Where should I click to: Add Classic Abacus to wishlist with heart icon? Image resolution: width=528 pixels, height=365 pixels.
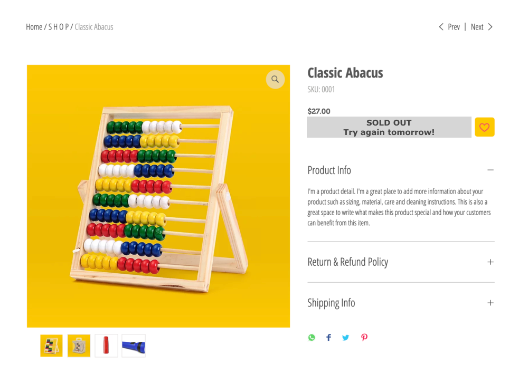click(484, 127)
